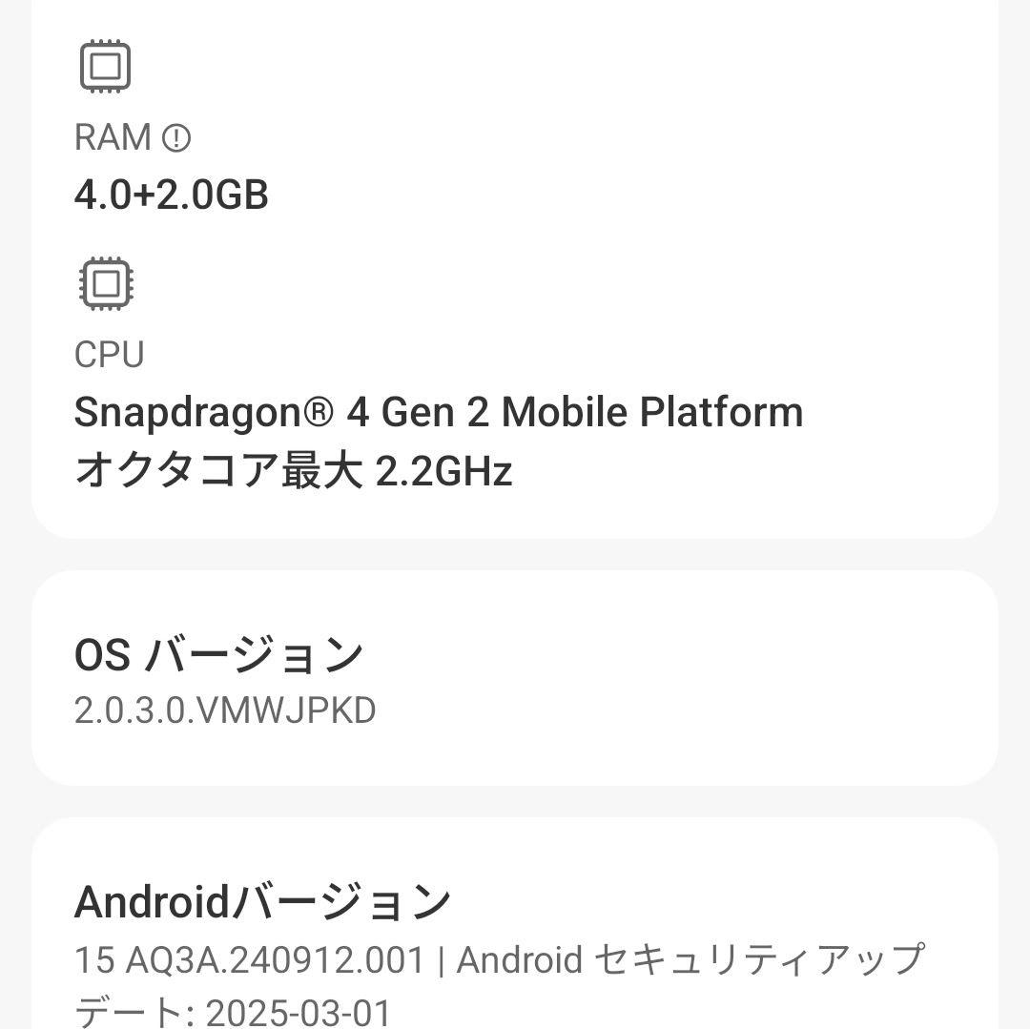Image resolution: width=1030 pixels, height=1029 pixels.
Task: Tap the オクタコア最大 2.2GHz line
Action: click(x=296, y=468)
